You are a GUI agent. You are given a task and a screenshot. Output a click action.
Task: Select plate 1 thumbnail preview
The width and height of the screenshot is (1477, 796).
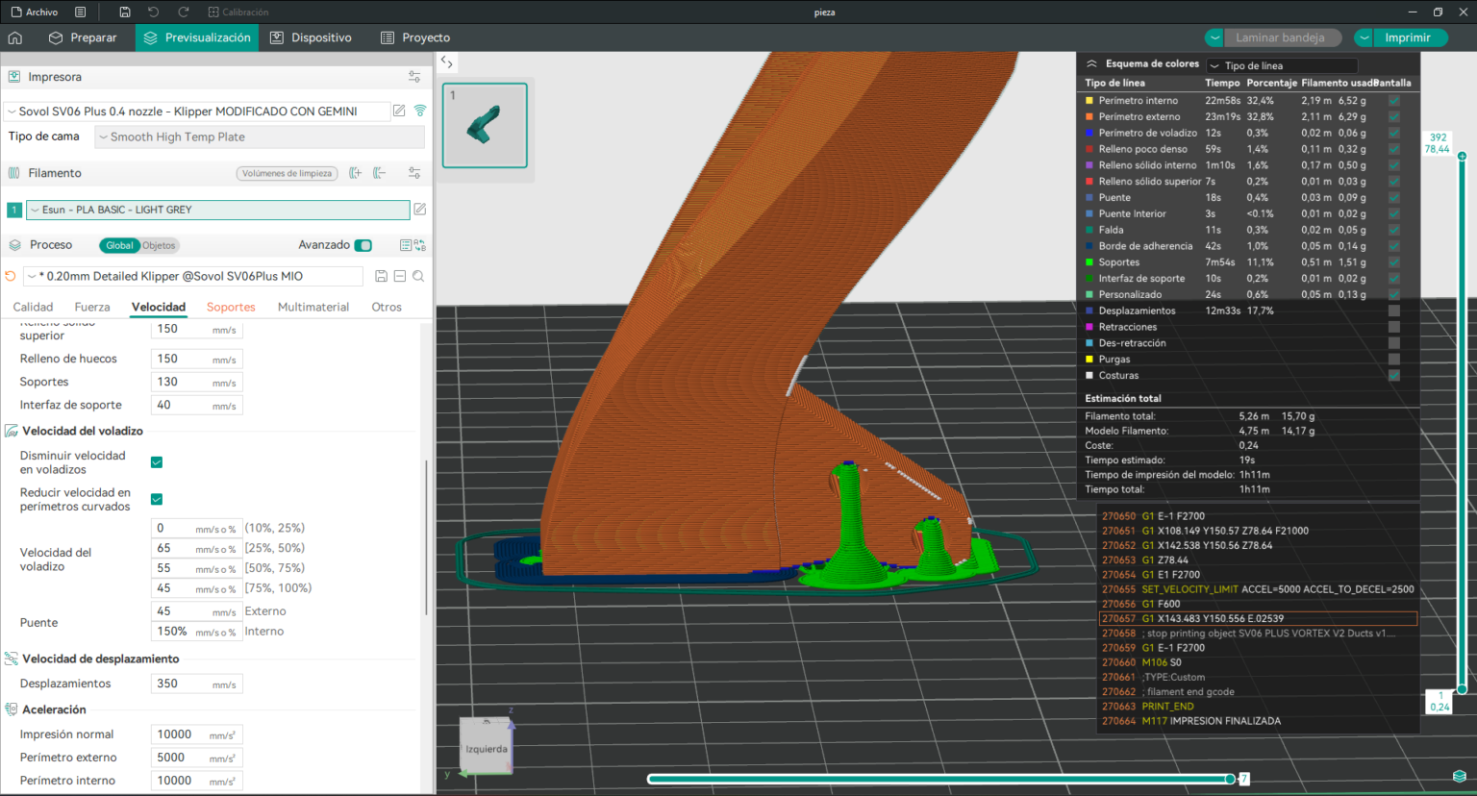point(485,125)
